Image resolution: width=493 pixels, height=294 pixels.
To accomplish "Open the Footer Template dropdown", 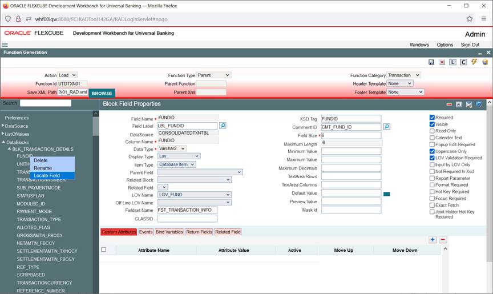I will pyautogui.click(x=405, y=92).
